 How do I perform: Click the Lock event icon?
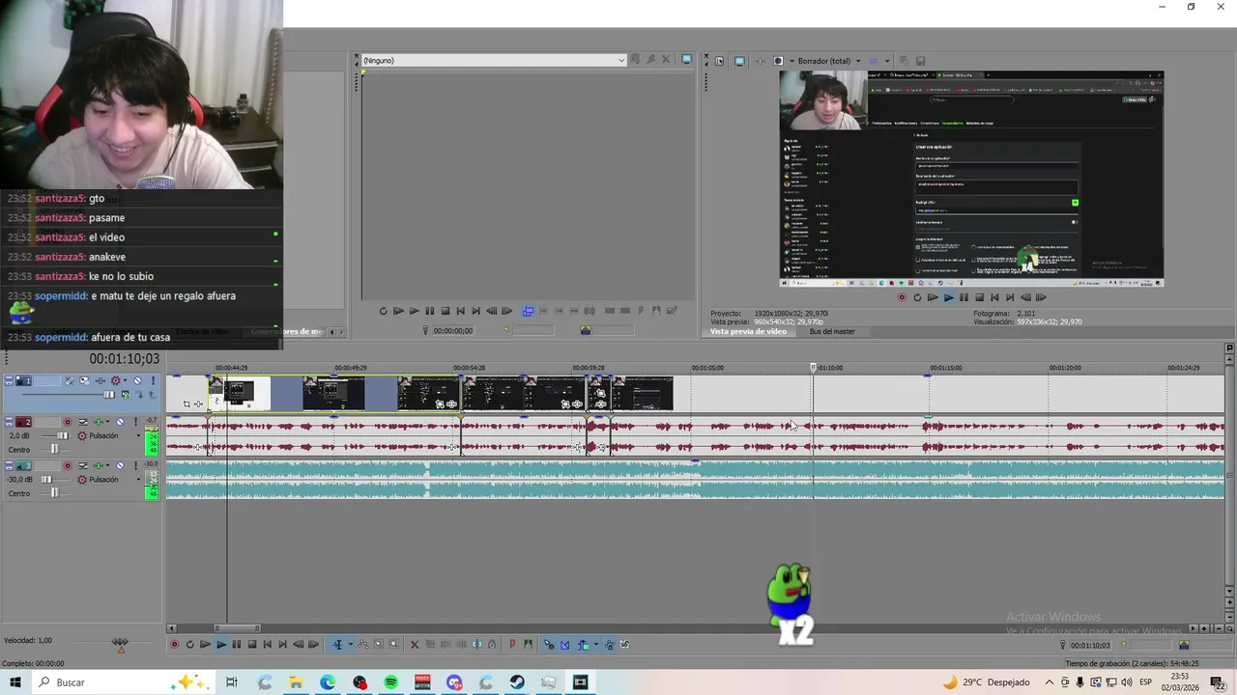[492, 645]
